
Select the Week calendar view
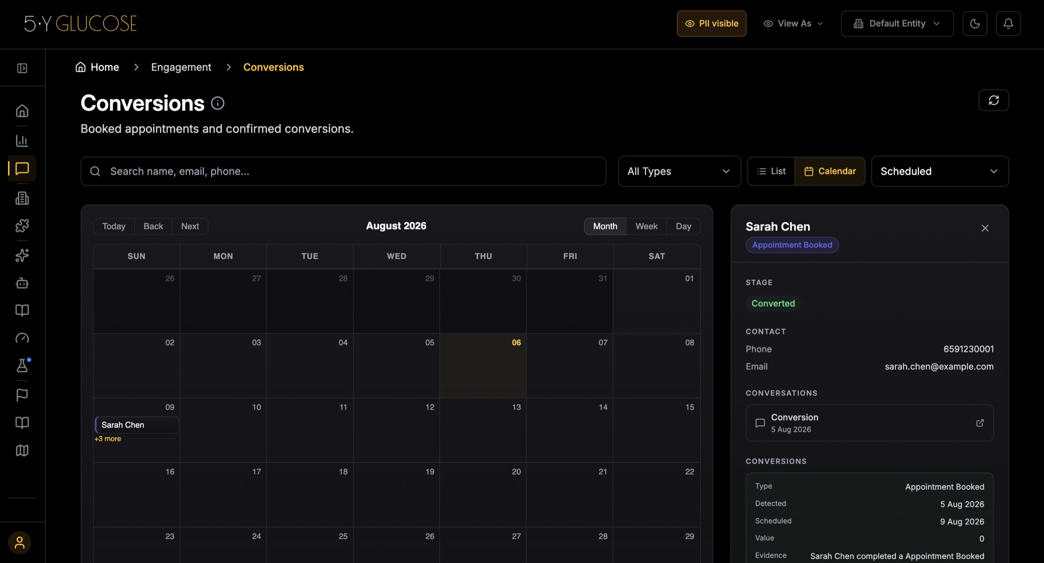(646, 226)
